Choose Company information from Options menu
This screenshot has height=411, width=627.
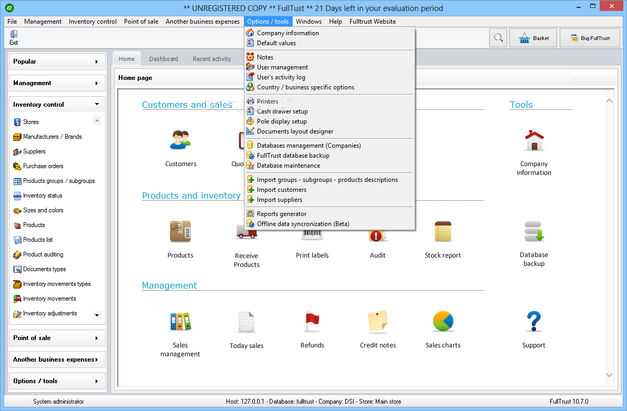(330, 33)
